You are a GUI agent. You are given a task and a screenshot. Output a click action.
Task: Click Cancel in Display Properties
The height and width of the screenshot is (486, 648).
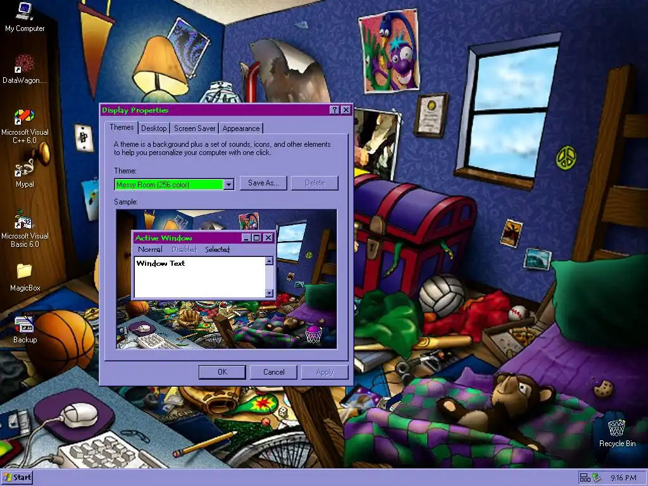coord(273,372)
